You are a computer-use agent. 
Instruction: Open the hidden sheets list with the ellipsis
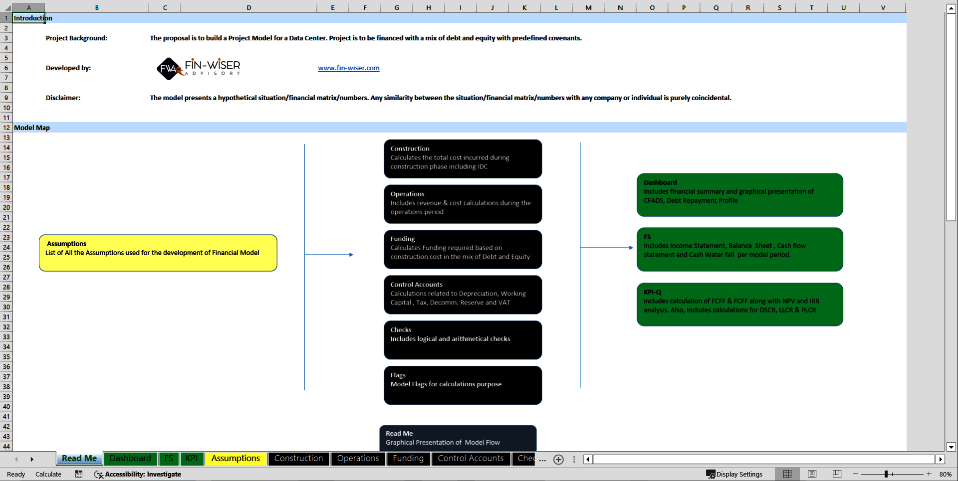coord(542,460)
